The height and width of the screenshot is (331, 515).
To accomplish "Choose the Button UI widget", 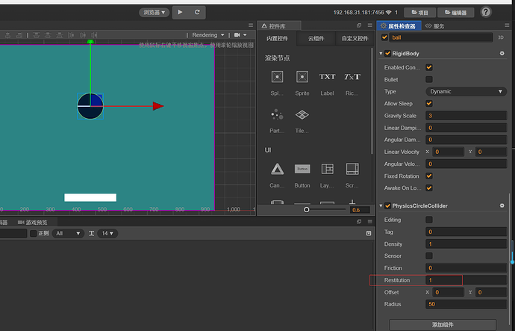I will (302, 169).
